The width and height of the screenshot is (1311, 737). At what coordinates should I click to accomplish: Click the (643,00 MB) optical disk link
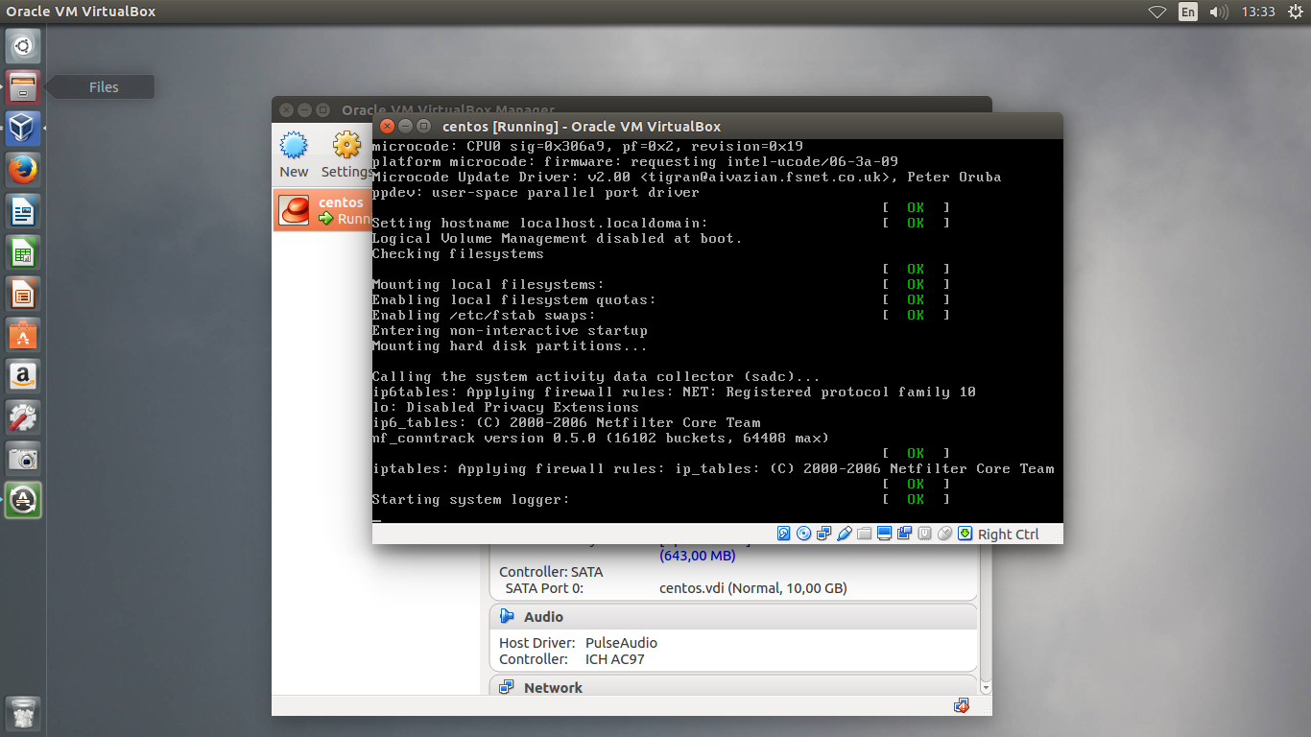click(x=698, y=556)
